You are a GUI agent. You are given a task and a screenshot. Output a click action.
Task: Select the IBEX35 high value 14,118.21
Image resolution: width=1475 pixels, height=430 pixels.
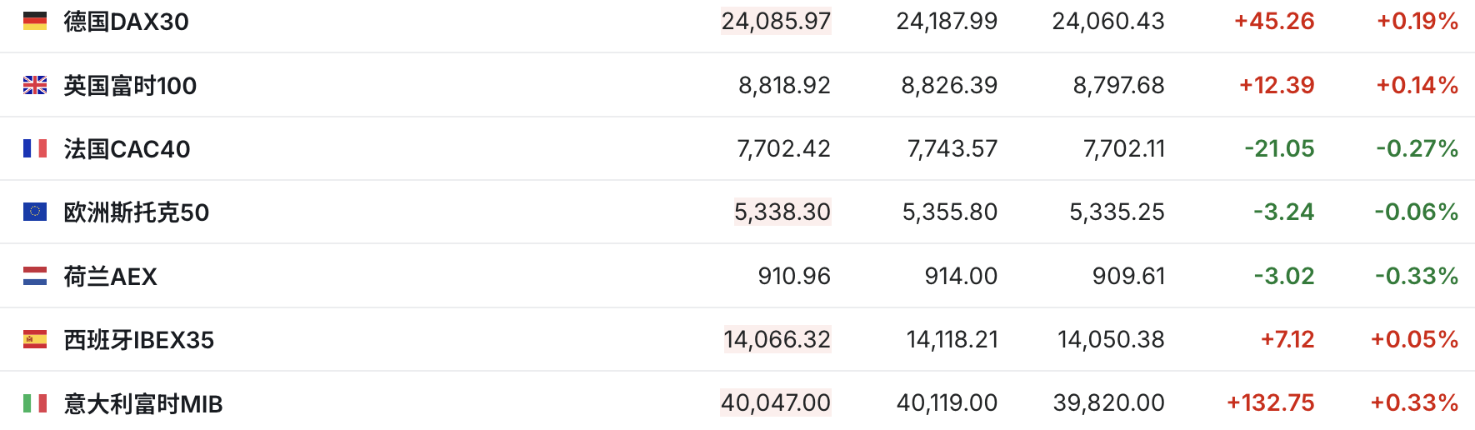(952, 339)
